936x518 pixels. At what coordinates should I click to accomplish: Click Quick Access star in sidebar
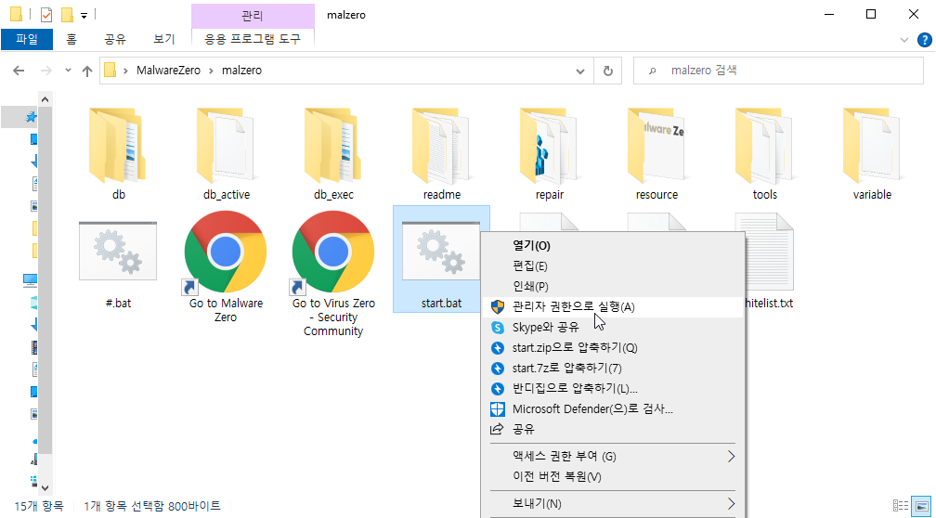click(31, 117)
